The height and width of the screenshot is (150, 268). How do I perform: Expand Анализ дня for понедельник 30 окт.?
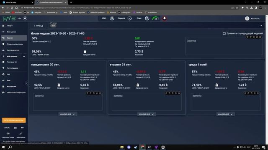(67, 114)
